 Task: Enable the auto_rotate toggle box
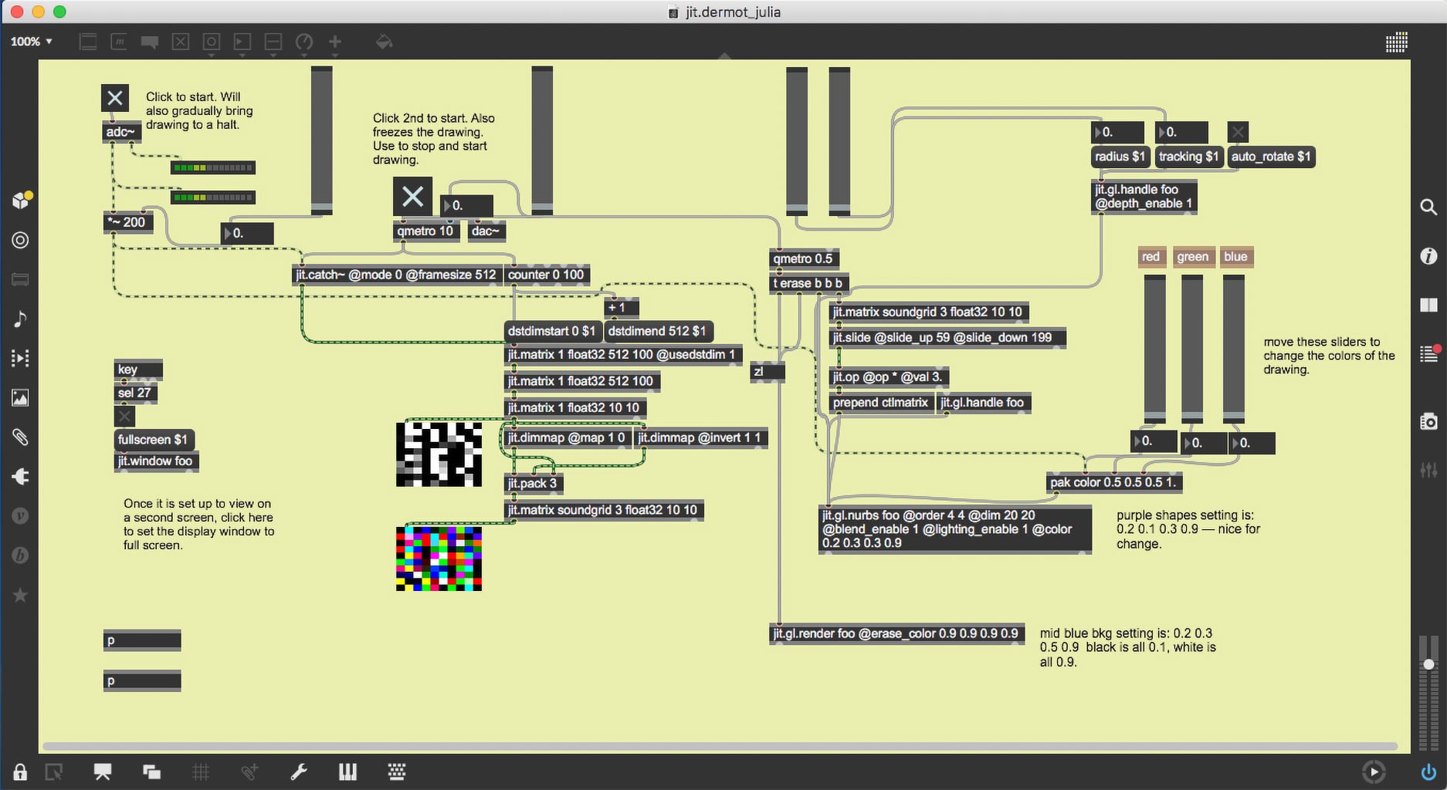(x=1238, y=132)
